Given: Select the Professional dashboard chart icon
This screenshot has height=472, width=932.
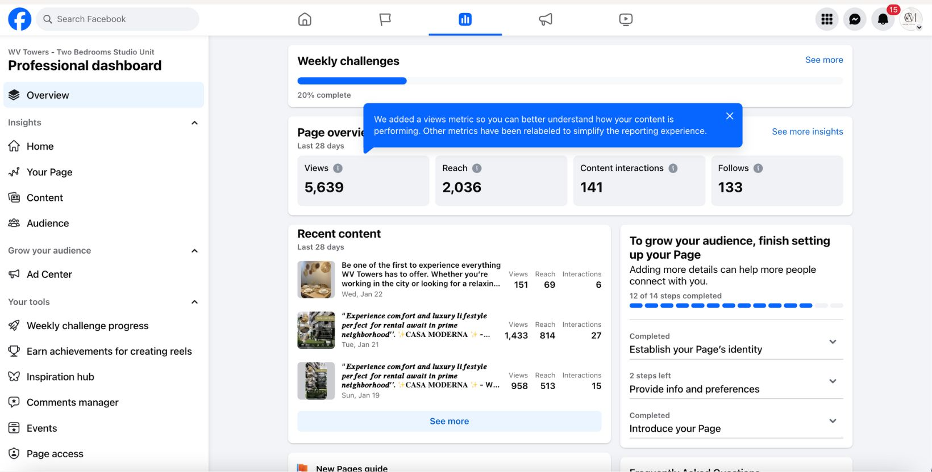Looking at the screenshot, I should pyautogui.click(x=465, y=19).
